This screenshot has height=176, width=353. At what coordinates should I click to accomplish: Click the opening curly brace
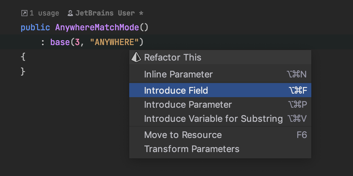[x=23, y=57]
